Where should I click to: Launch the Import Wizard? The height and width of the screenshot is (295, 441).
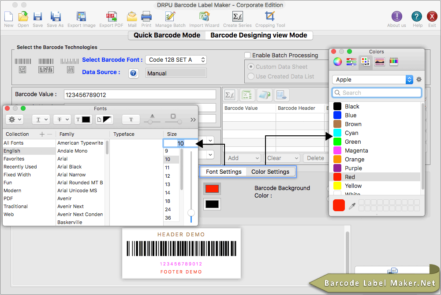click(204, 17)
